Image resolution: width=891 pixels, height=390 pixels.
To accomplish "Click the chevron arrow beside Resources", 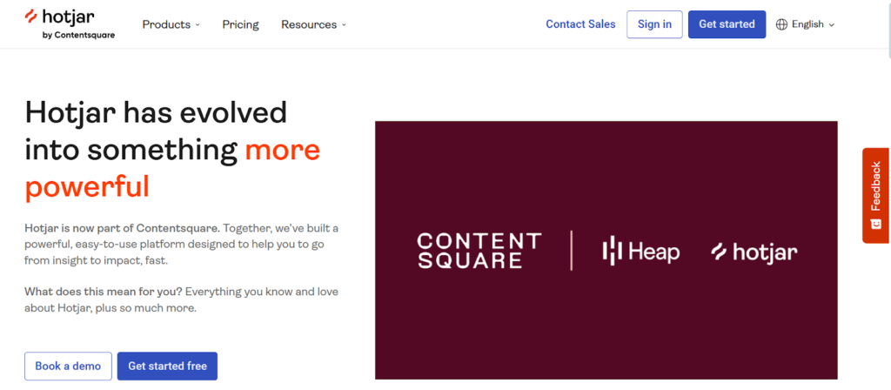I will coord(344,25).
